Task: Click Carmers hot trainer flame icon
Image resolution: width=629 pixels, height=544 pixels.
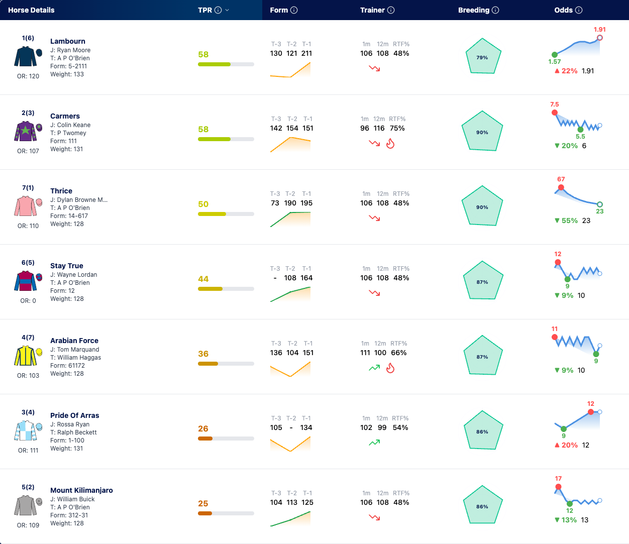Action: 390,144
